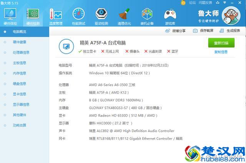Click 问题反馈 feedback link
Screen dimensions: 246x163
205,3
